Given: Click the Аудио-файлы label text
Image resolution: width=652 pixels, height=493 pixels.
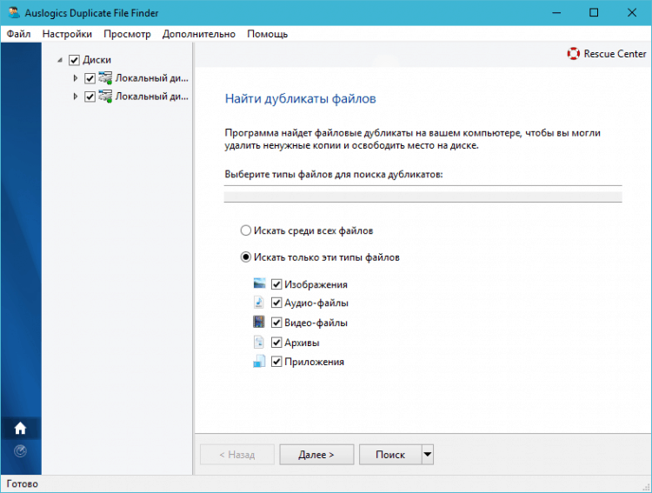Looking at the screenshot, I should pyautogui.click(x=316, y=303).
